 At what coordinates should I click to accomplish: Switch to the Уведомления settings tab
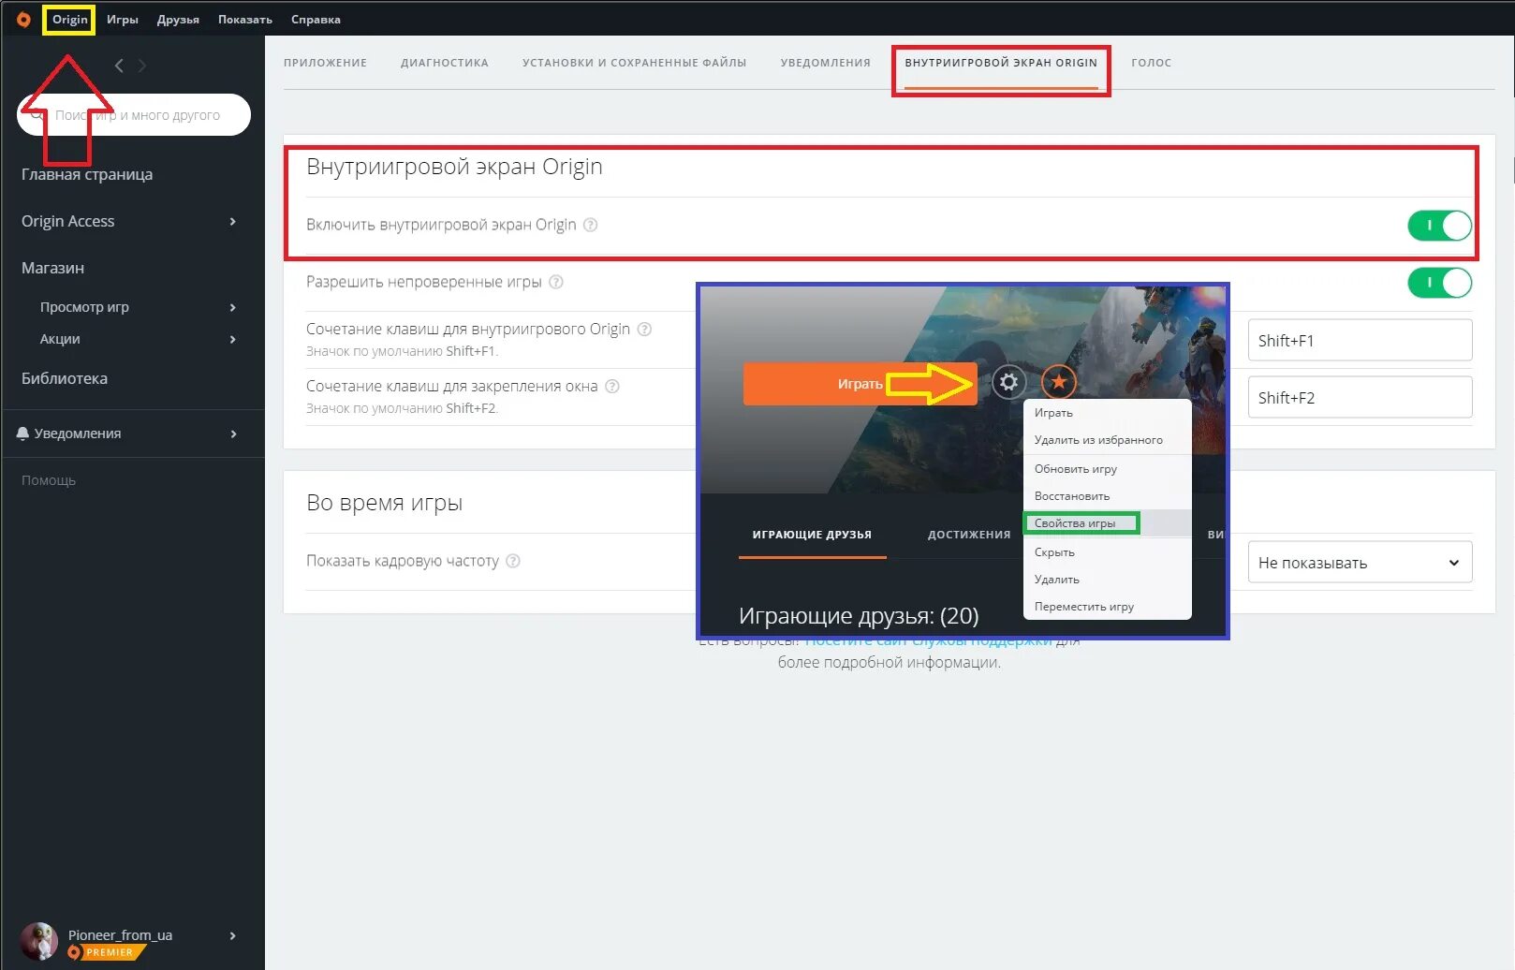tap(825, 63)
